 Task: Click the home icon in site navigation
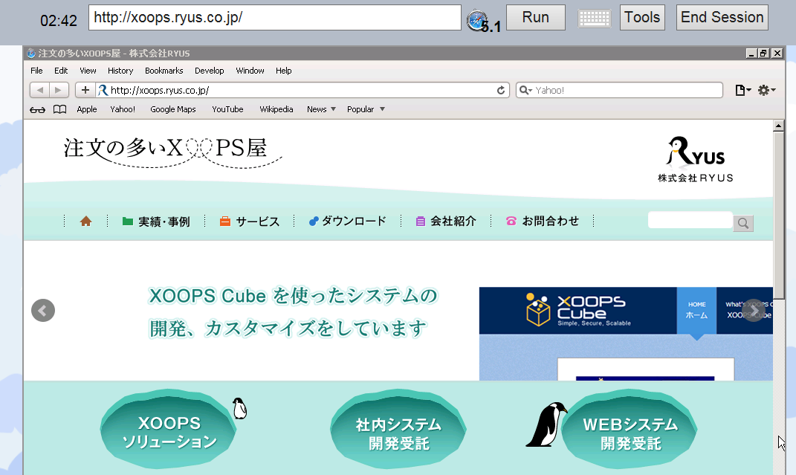[x=85, y=222]
